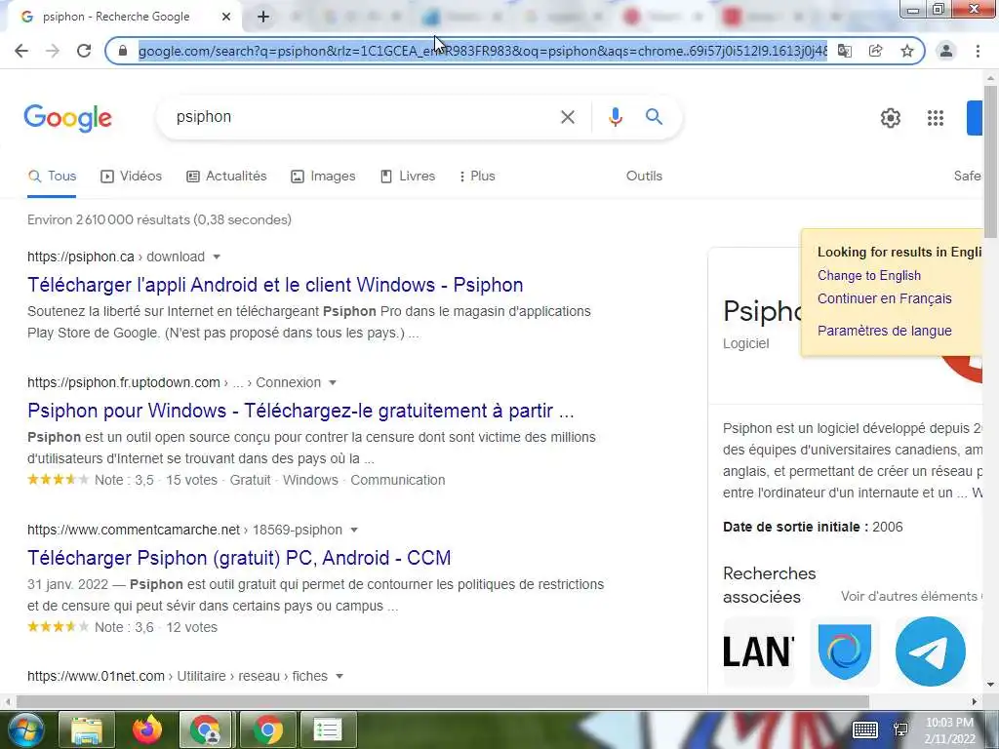This screenshot has height=749, width=999.
Task: Switch to Actualités tab
Action: [226, 177]
